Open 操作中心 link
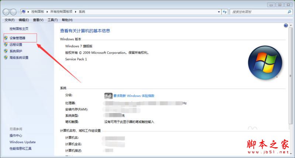The height and width of the screenshot is (158, 295). pyautogui.click(x=16, y=135)
